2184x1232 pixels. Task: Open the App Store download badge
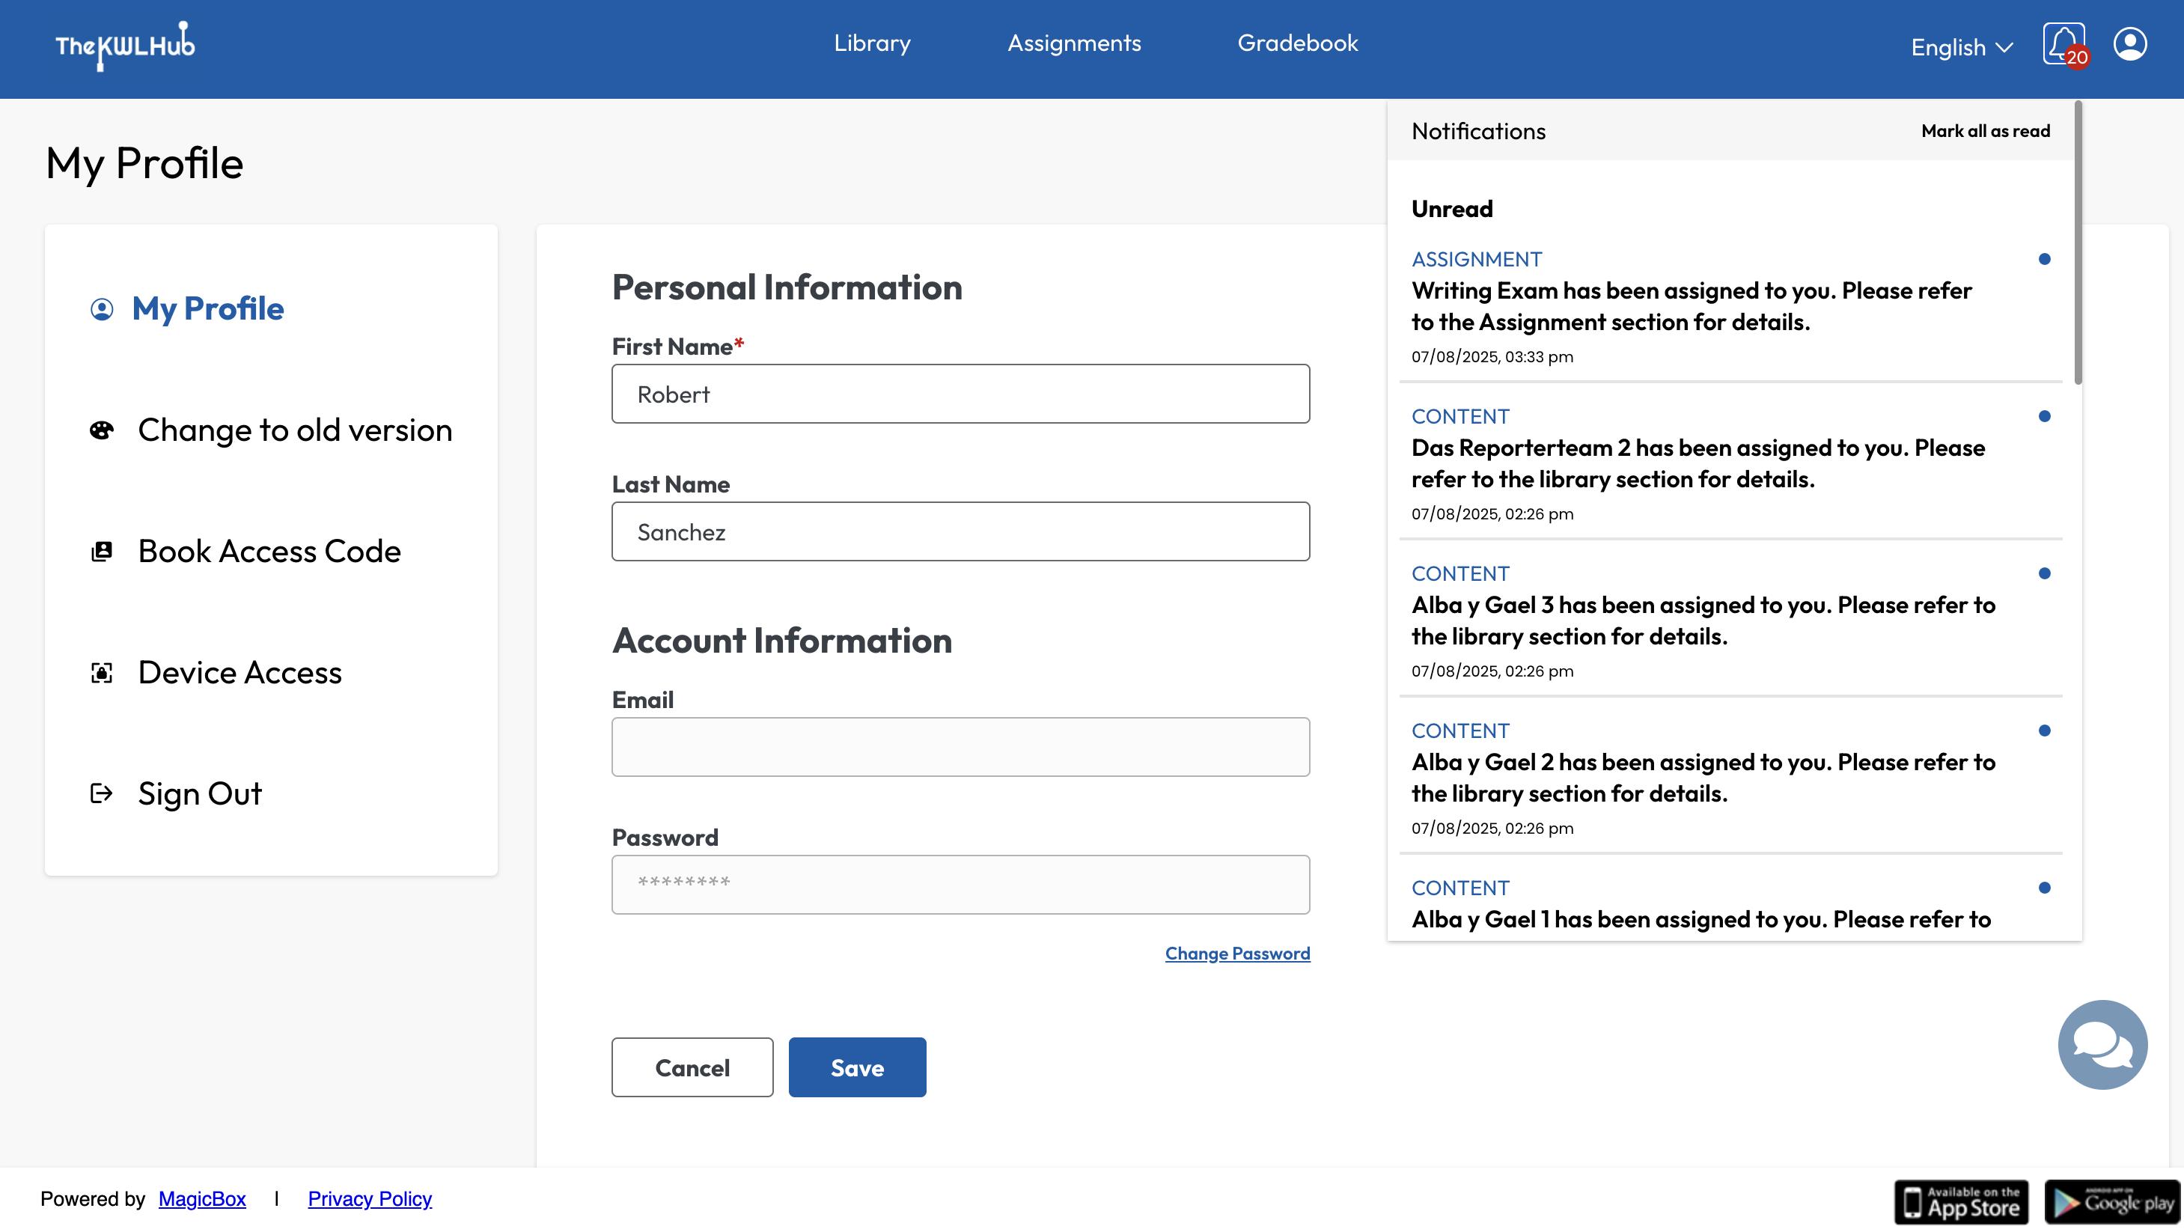tap(1961, 1202)
